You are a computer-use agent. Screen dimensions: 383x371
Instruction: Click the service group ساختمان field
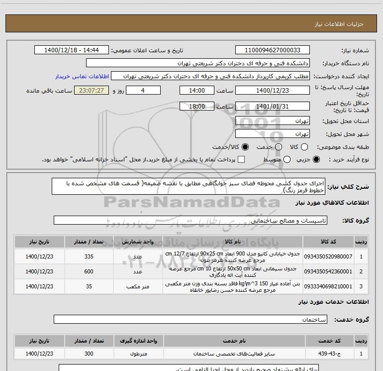pyautogui.click(x=191, y=319)
